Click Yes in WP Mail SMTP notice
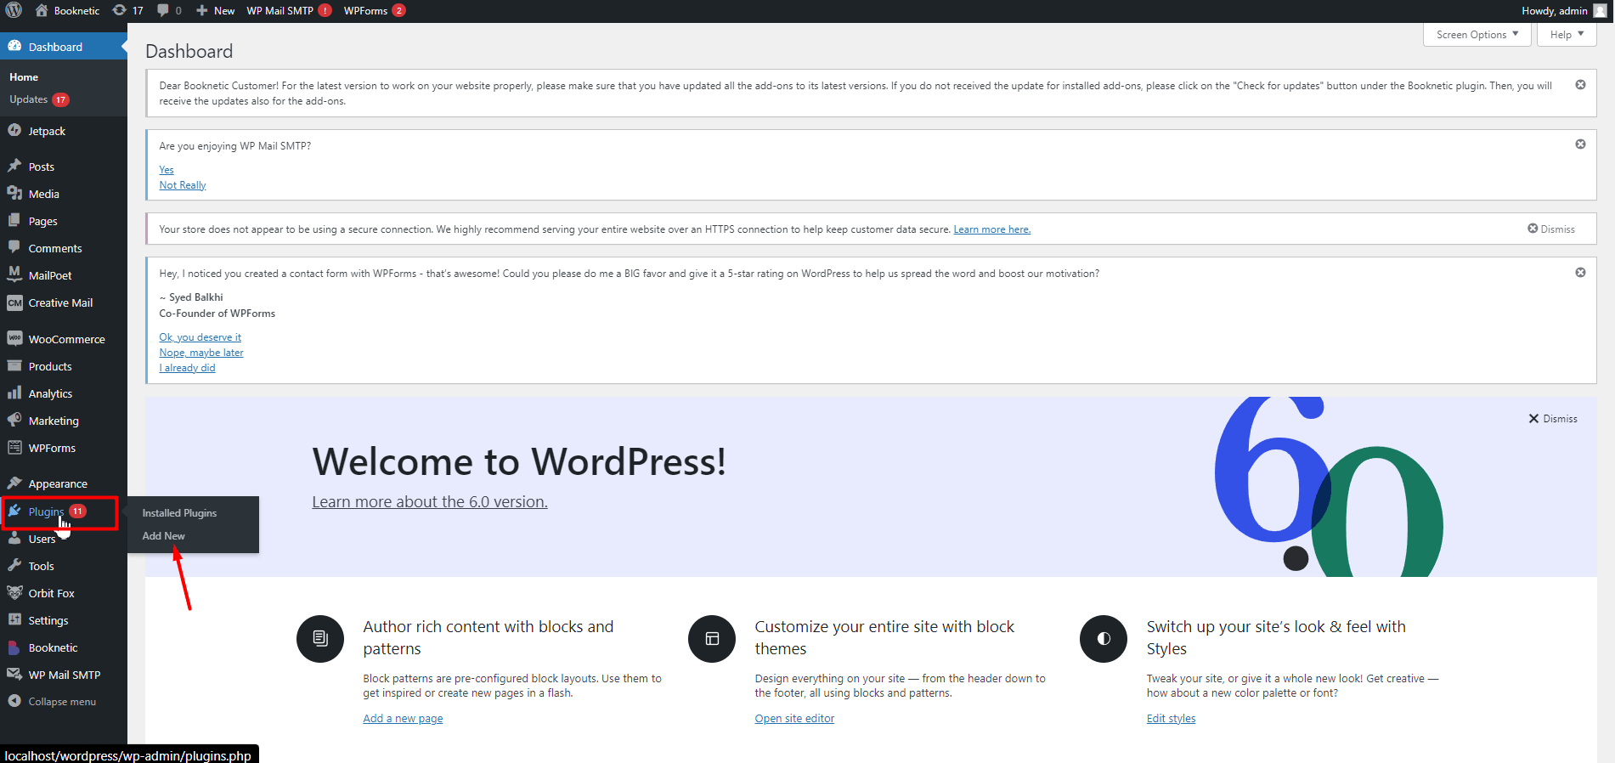Image resolution: width=1615 pixels, height=763 pixels. (167, 170)
